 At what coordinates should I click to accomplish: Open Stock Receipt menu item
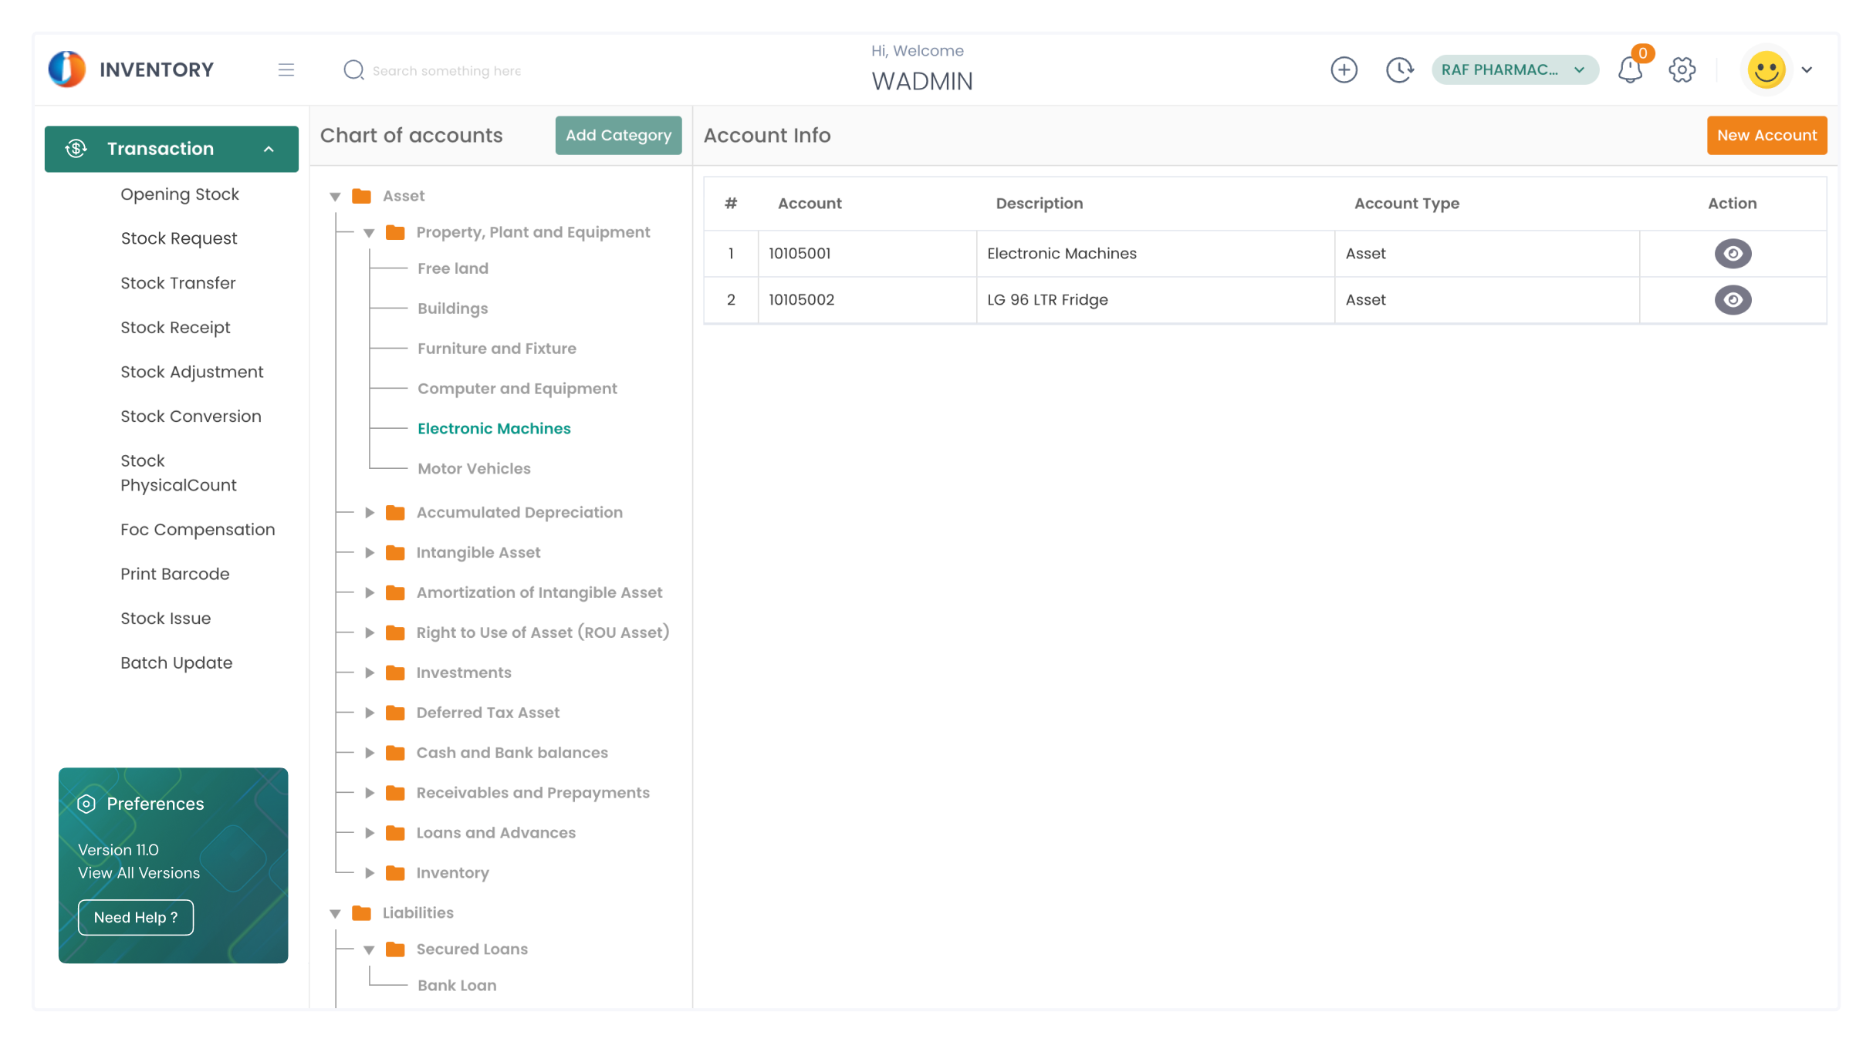(x=175, y=328)
